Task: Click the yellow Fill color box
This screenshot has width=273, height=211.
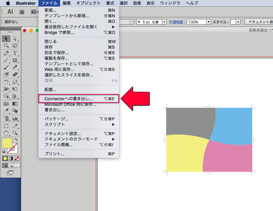Action: [x=7, y=143]
